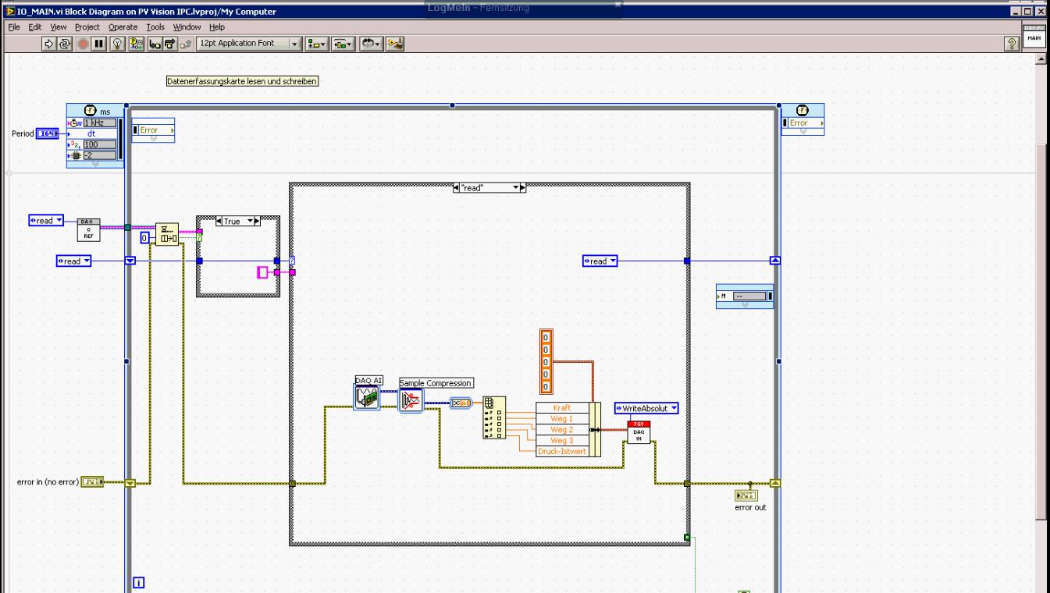Expand the Reorder objects dropdown

[x=369, y=44]
